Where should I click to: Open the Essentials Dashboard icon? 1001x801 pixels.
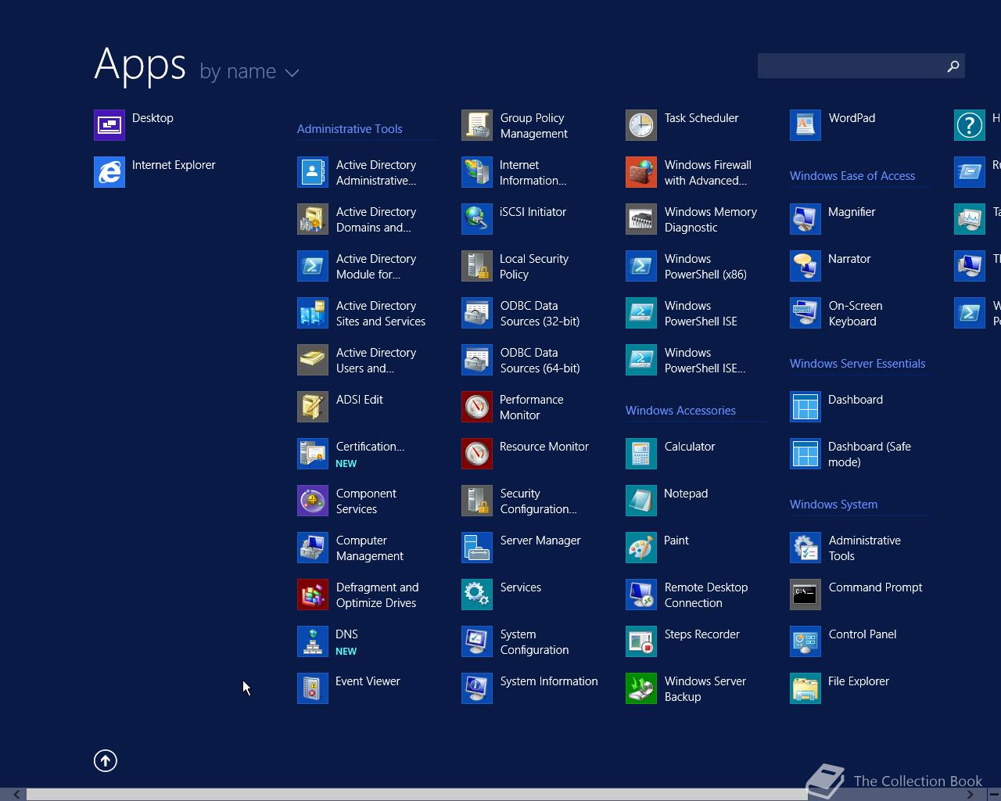pos(805,407)
